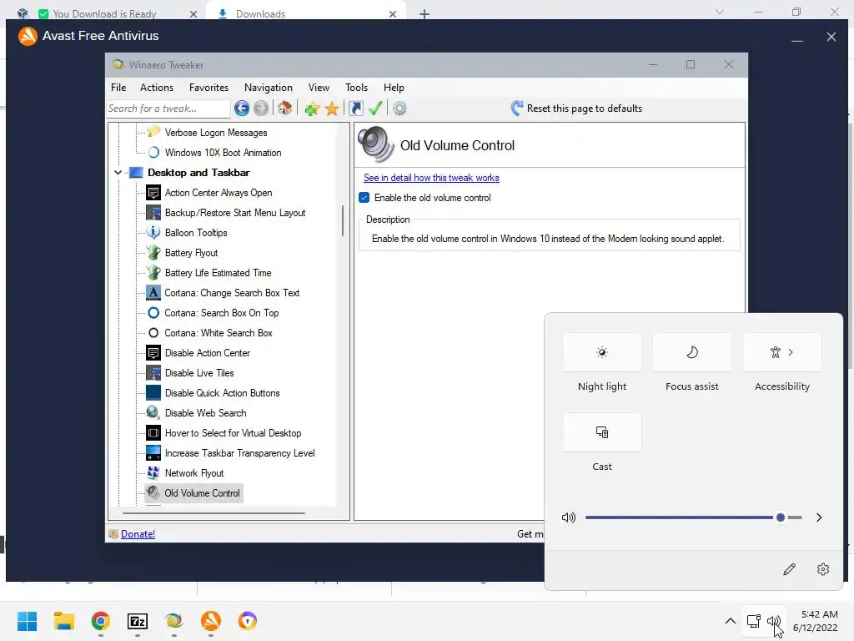The image size is (854, 641).
Task: Open Avast Antivirus taskbar icon
Action: 211,621
